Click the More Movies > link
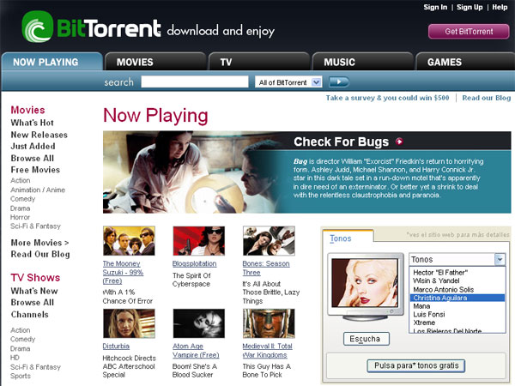The height and width of the screenshot is (386, 515). coord(39,243)
